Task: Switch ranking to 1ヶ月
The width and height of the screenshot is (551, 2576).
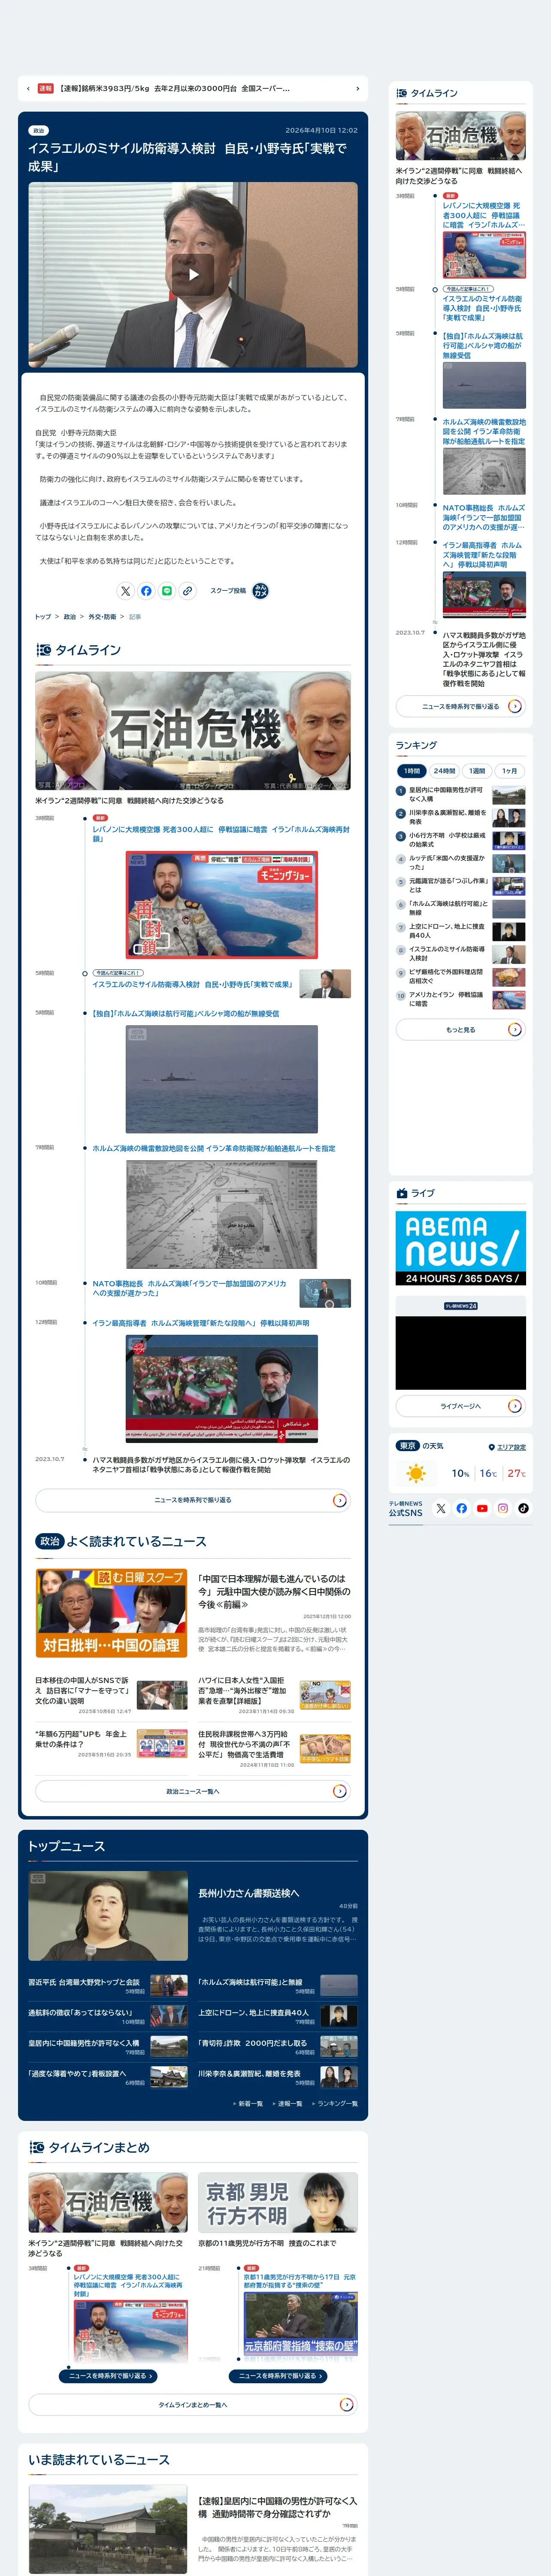Action: [510, 771]
